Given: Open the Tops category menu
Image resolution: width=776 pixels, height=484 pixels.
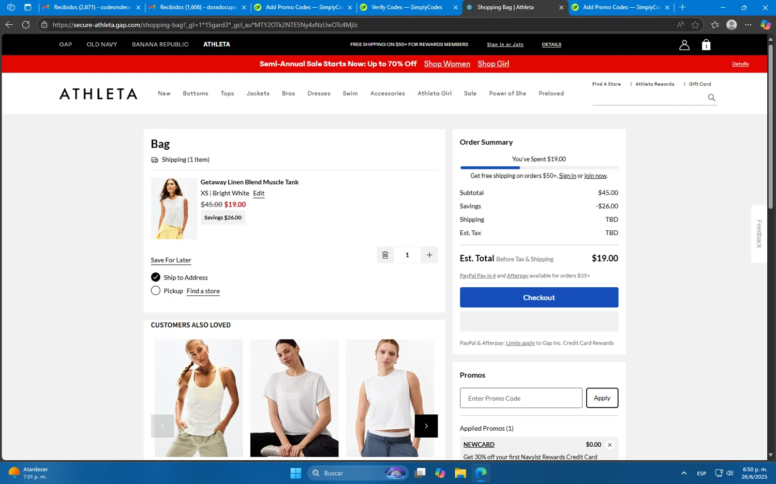Looking at the screenshot, I should click(x=227, y=93).
